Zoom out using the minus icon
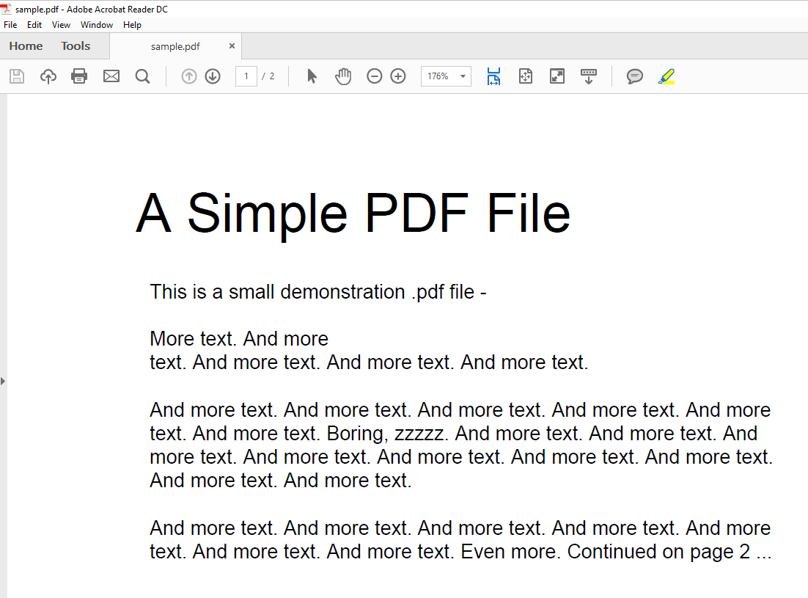This screenshot has width=808, height=598. pos(374,76)
